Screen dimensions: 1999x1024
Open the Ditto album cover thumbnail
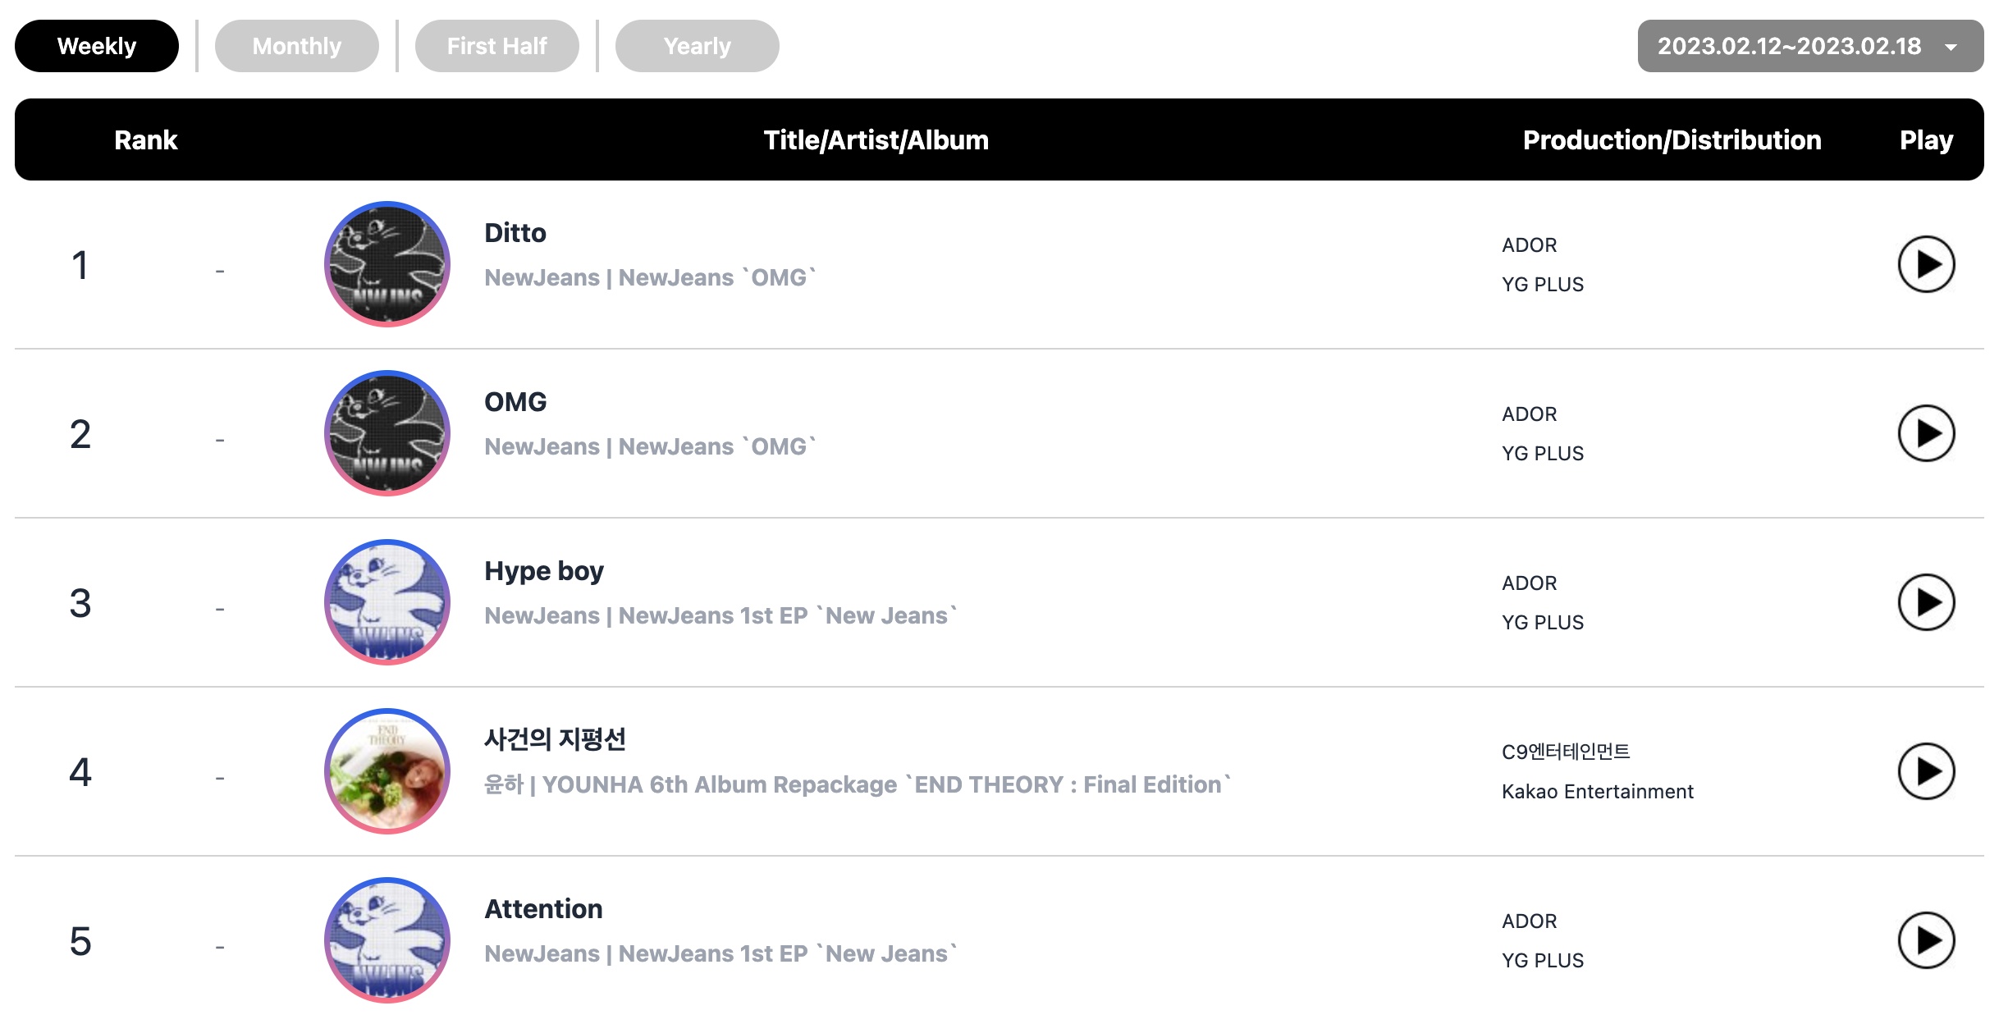click(x=387, y=264)
